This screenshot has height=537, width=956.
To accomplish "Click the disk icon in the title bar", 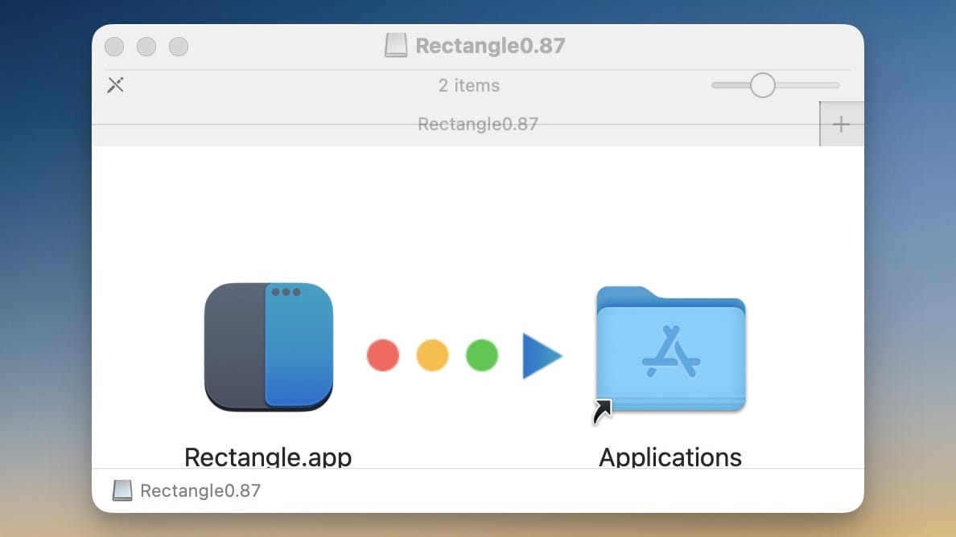I will tap(396, 46).
